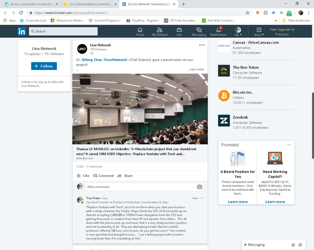
Task: Open Qifeng Chen profile link
Action: (x=92, y=60)
